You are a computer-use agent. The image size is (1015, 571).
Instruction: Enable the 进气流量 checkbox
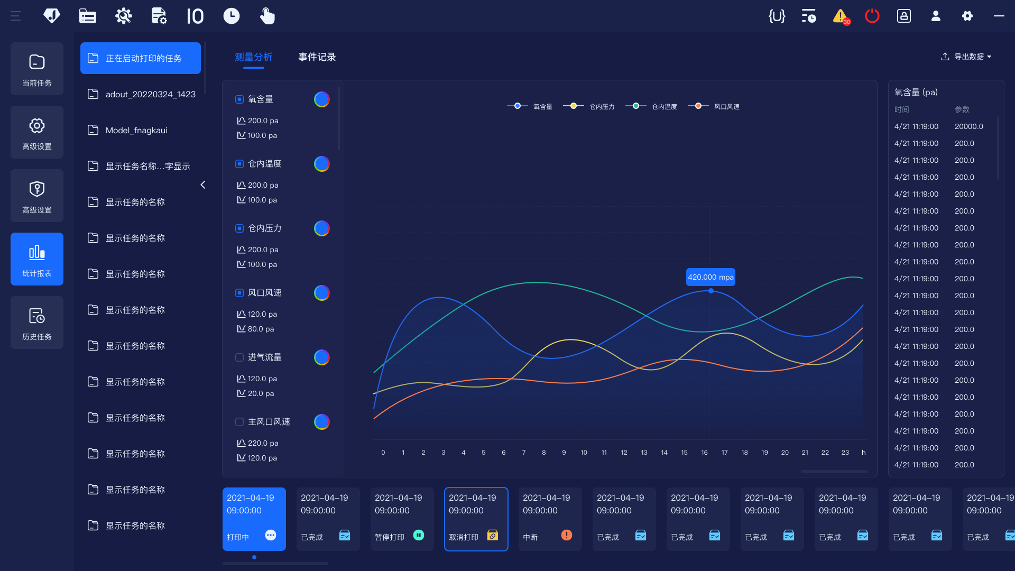click(x=239, y=357)
